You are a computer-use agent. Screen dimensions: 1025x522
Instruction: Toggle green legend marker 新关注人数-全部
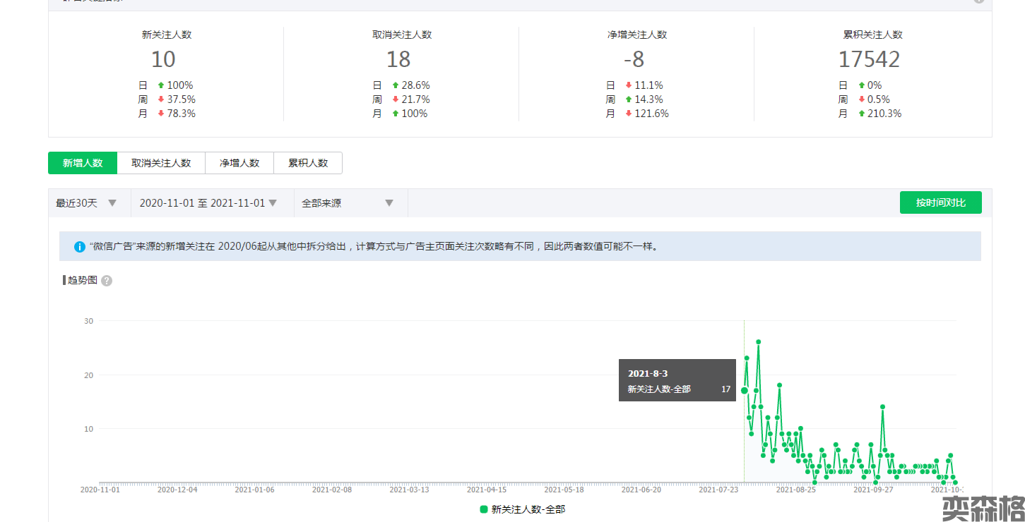tap(484, 509)
